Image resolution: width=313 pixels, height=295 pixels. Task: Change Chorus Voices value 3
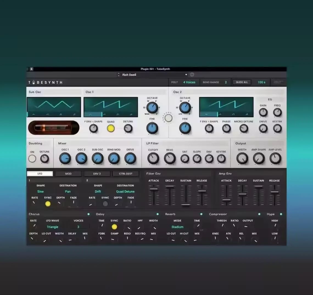78,227
